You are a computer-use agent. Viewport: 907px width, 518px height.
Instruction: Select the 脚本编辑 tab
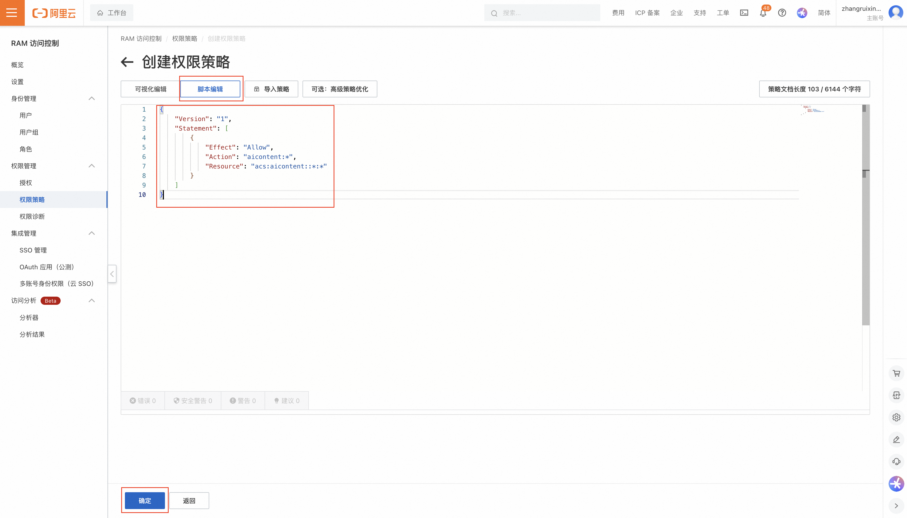coord(210,89)
